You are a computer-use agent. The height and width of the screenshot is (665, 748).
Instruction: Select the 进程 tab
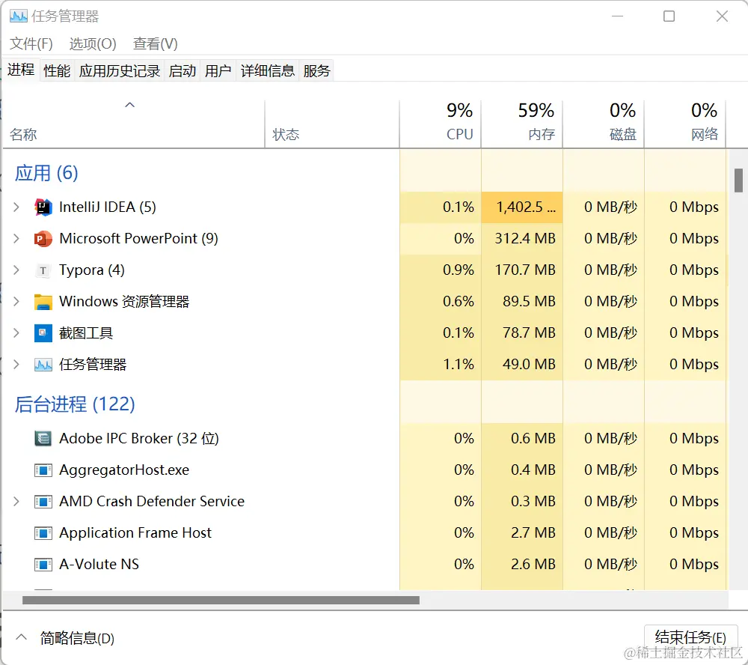click(x=21, y=70)
